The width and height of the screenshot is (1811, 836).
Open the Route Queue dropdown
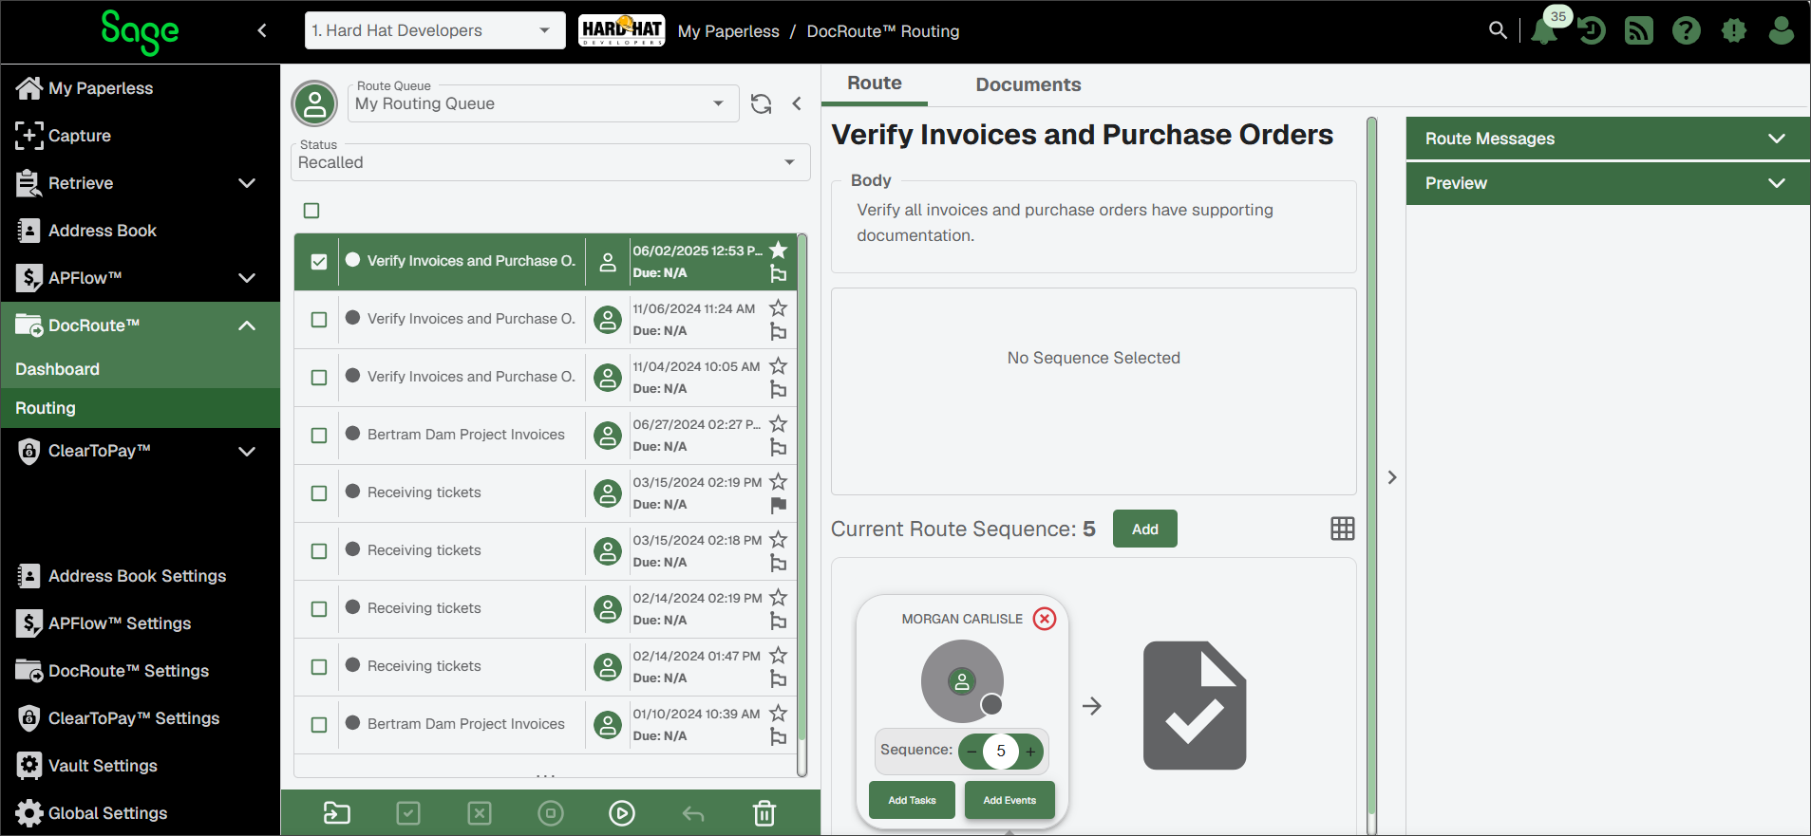541,102
